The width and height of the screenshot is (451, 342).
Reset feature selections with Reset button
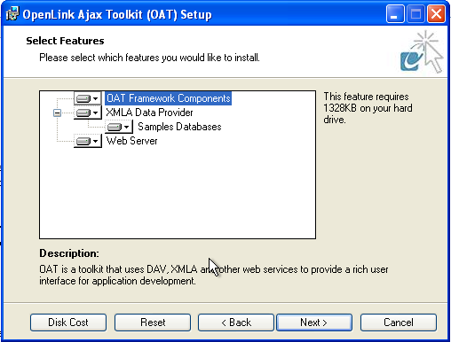point(153,323)
